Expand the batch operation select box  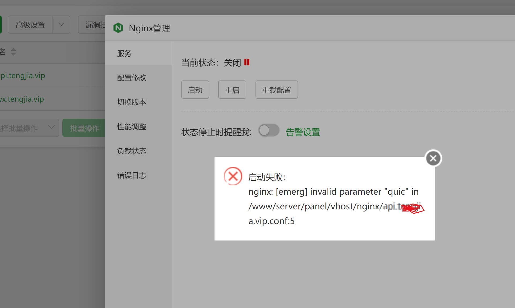pos(29,128)
